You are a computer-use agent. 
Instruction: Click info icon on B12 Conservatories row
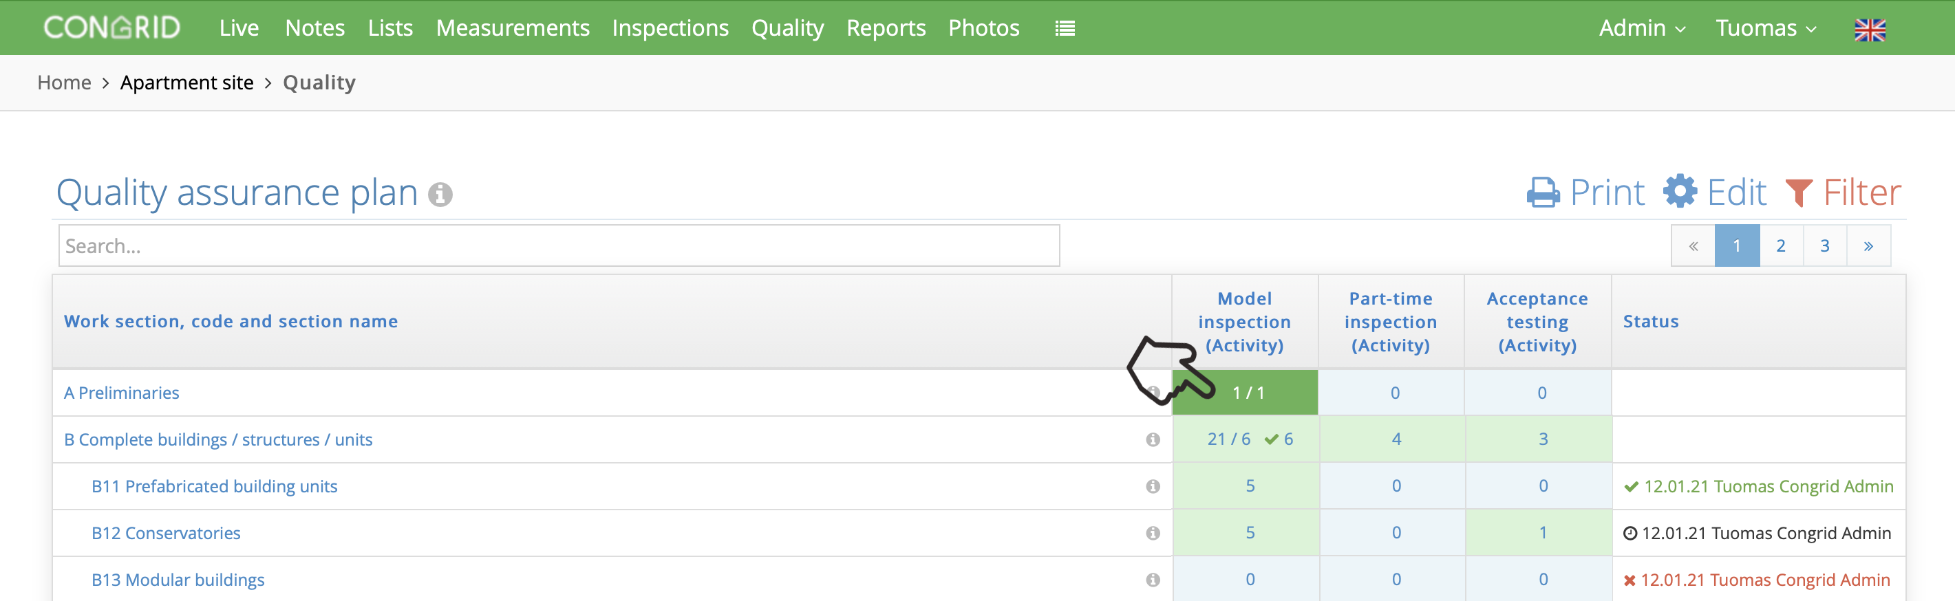[x=1153, y=534]
